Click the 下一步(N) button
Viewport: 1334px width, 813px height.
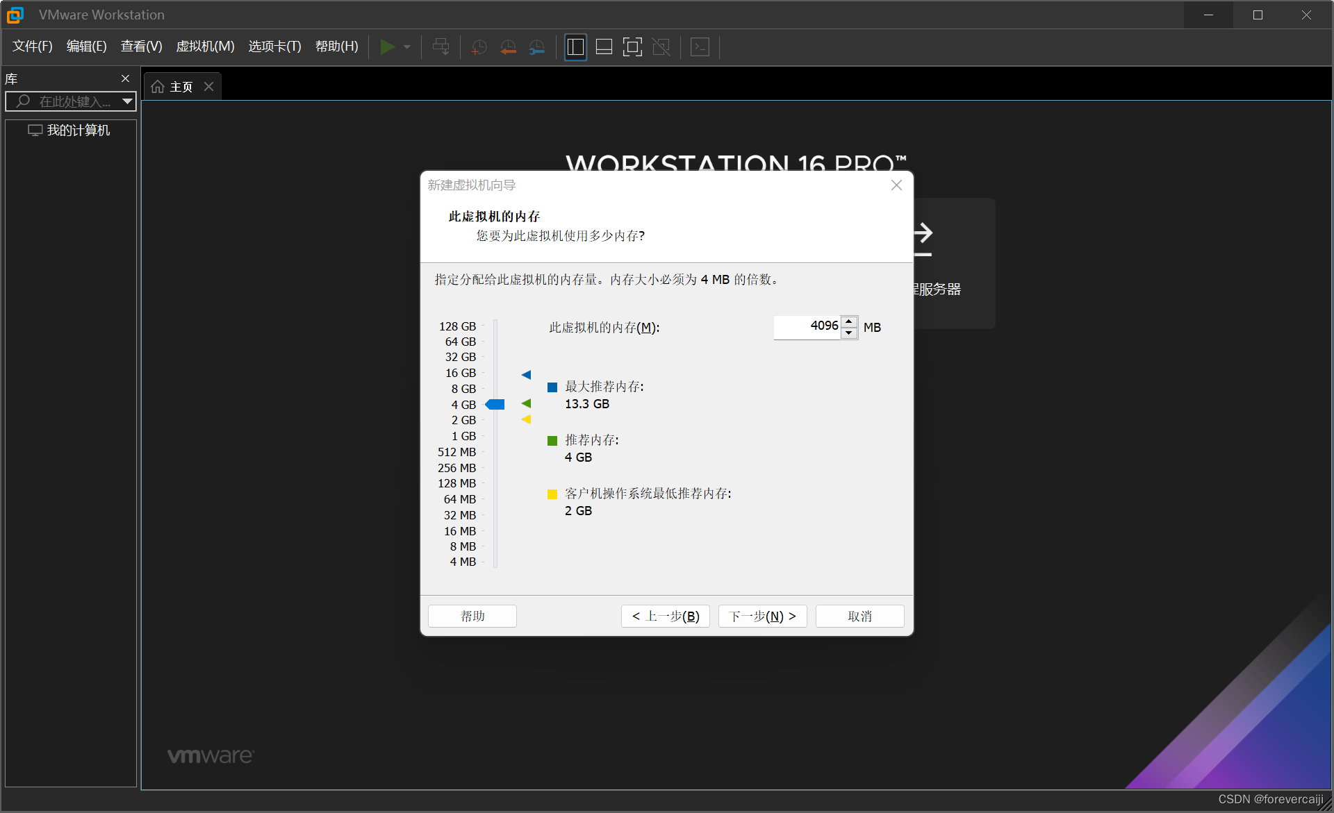pos(762,616)
